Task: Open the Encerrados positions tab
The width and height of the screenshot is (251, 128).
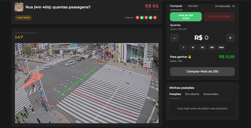Action: pyautogui.click(x=211, y=94)
